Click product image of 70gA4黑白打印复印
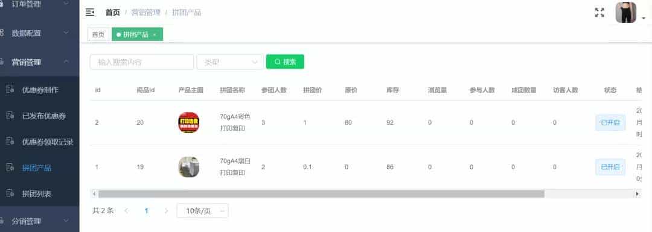The height and width of the screenshot is (232, 652). coord(188,167)
